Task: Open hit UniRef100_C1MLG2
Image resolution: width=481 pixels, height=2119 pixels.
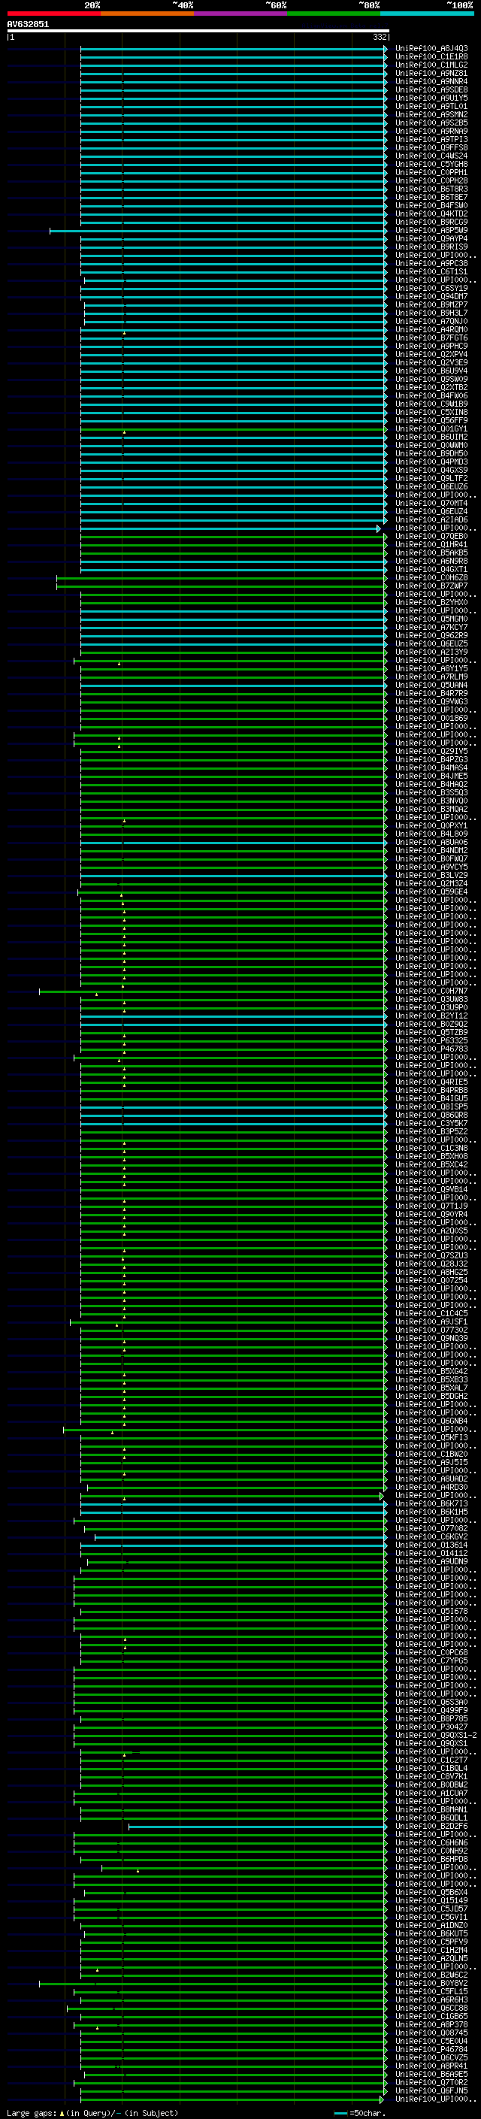Action: tap(431, 65)
